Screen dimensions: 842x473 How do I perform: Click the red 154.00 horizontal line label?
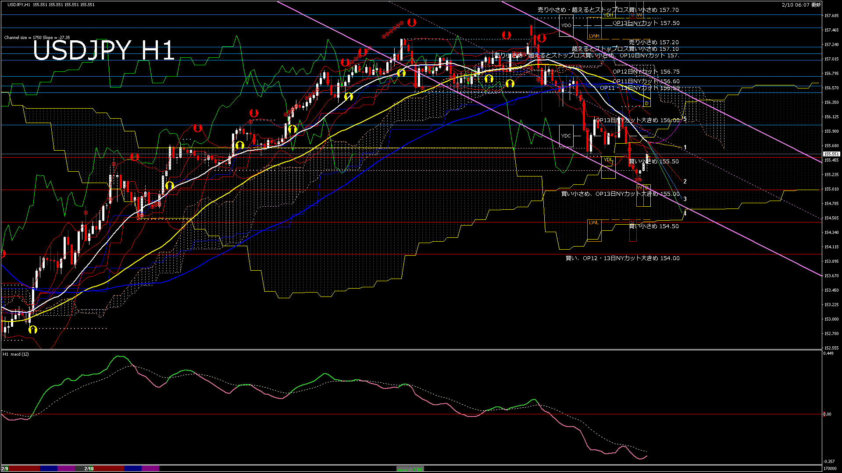(623, 258)
